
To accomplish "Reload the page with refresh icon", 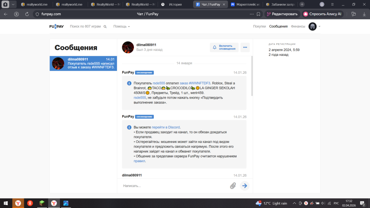I will pos(27,14).
